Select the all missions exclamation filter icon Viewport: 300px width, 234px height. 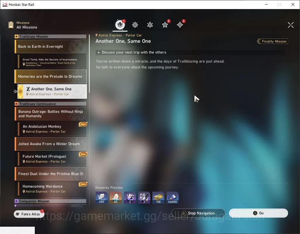(x=120, y=25)
